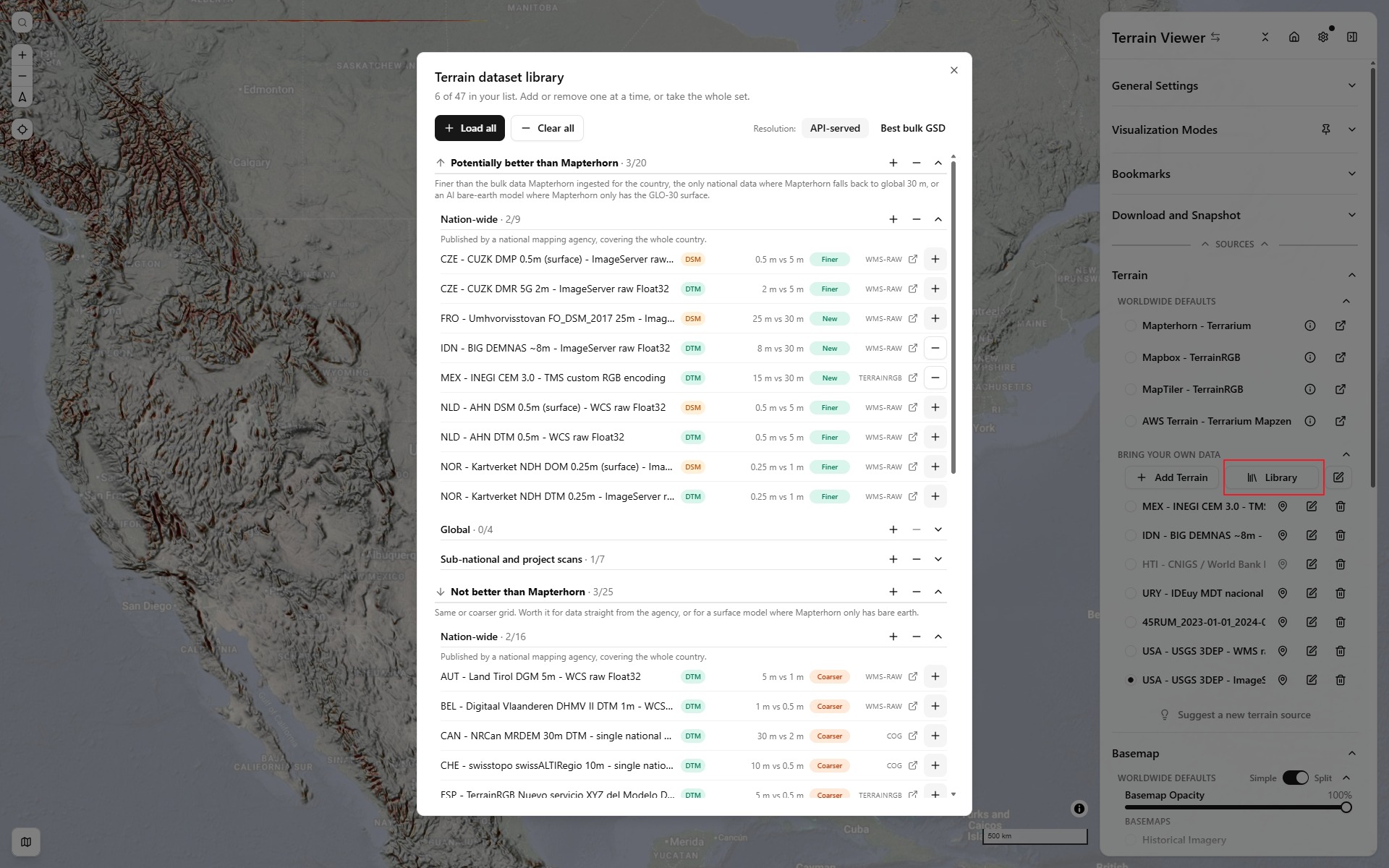Expand the Global 0/4 group
Viewport: 1389px width, 868px height.
(938, 529)
